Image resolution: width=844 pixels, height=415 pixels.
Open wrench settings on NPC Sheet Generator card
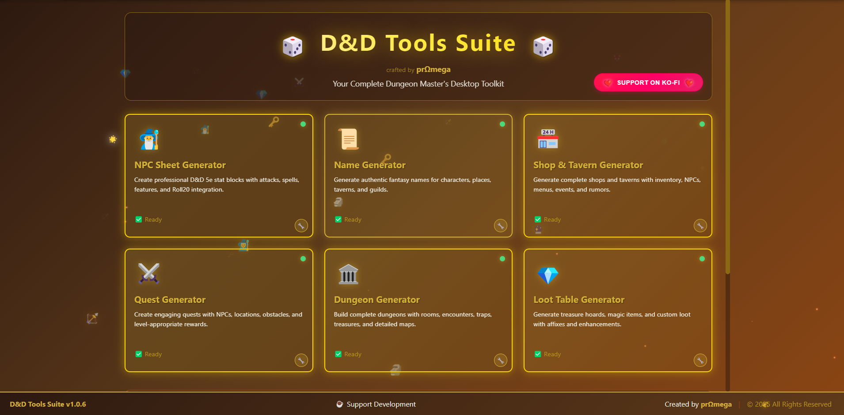301,226
